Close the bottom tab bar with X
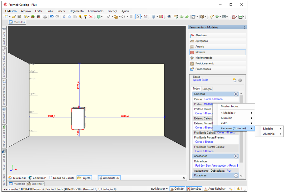Viewport: 284px width, 193px height. [184, 178]
